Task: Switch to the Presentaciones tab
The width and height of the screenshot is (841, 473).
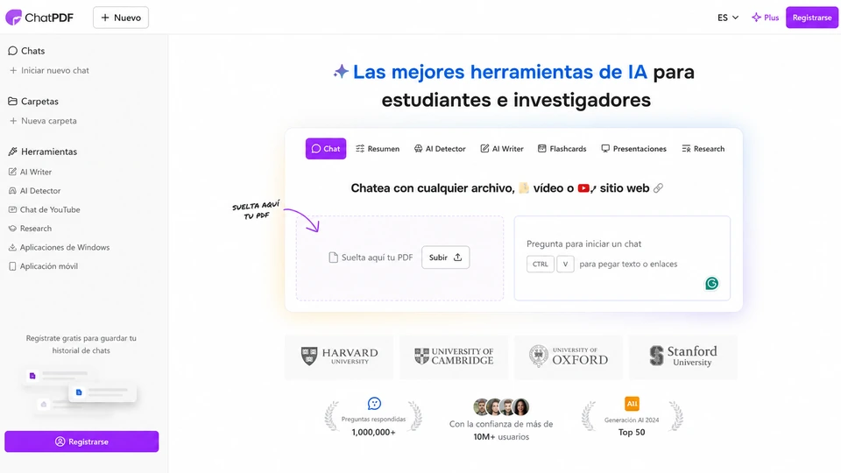Action: pos(634,149)
